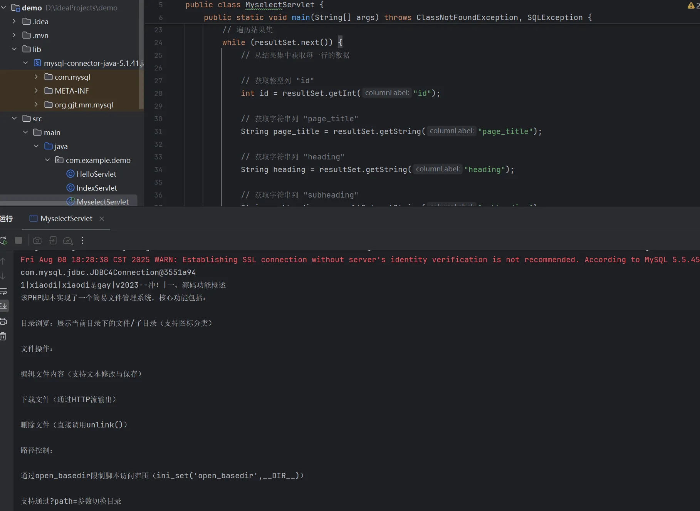Collapse the src folder
The height and width of the screenshot is (511, 700).
(x=14, y=119)
